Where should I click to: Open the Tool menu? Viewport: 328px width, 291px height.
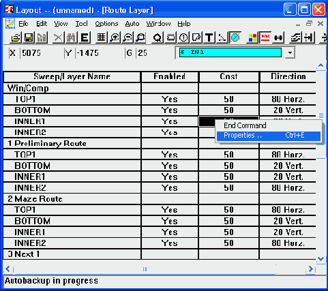81,24
